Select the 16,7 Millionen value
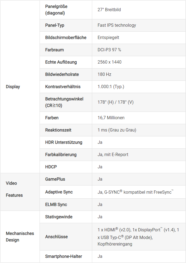 coord(111,118)
